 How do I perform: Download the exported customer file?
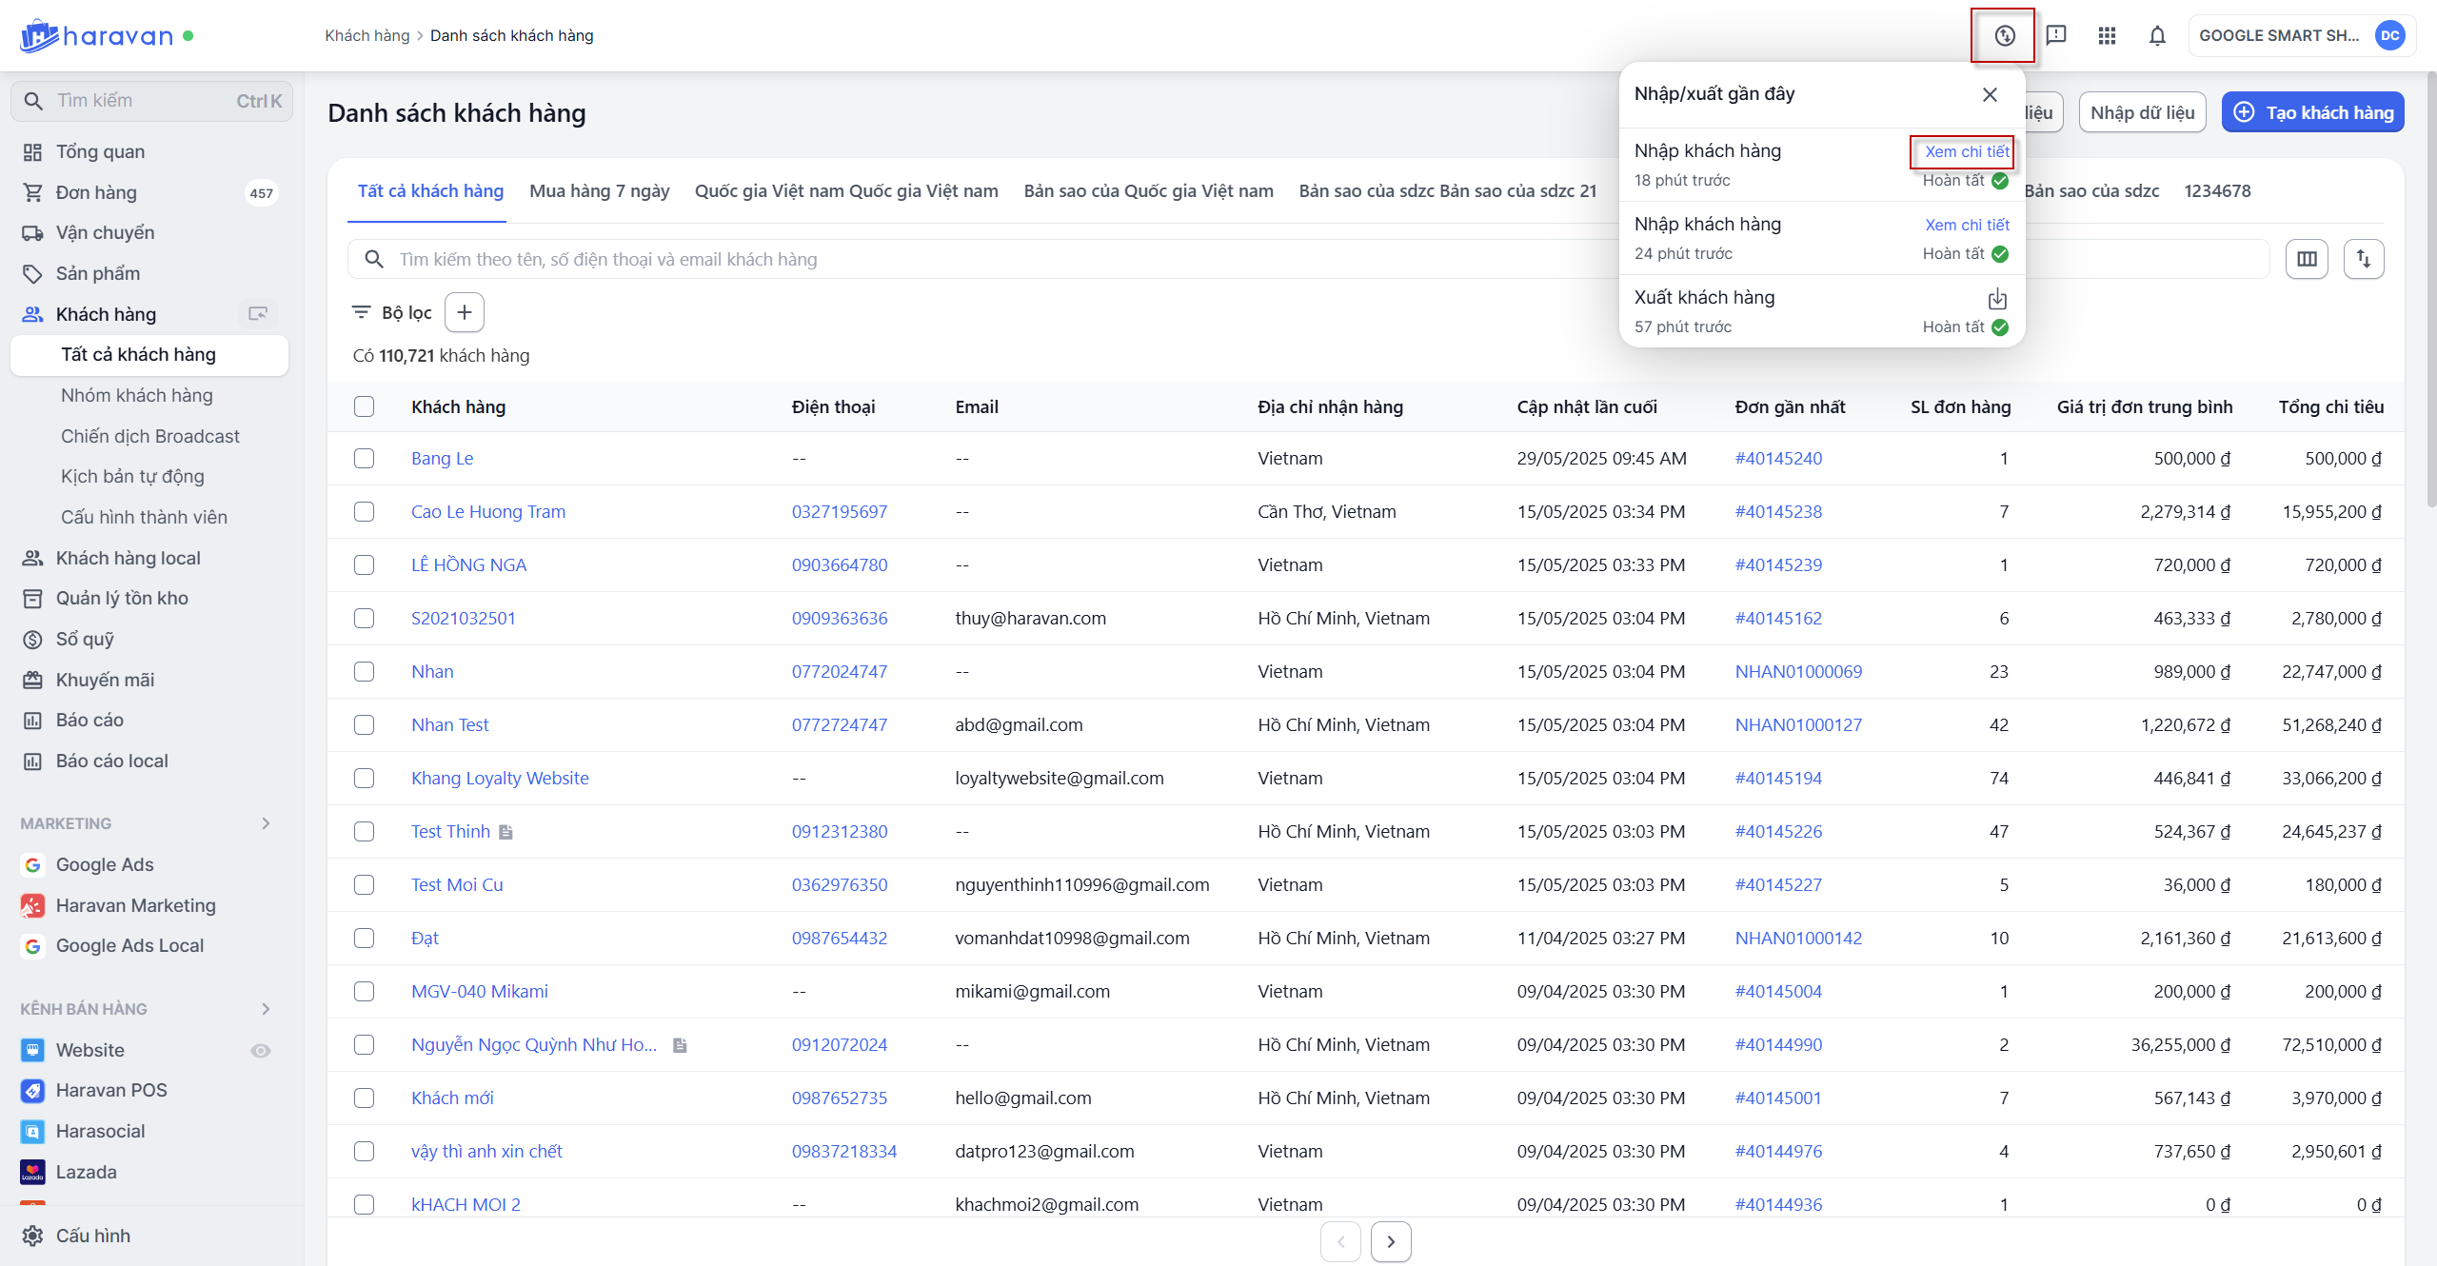1997,299
